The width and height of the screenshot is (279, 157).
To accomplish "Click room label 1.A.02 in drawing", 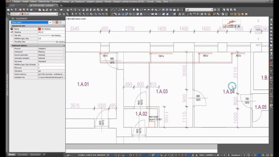I will (141, 114).
